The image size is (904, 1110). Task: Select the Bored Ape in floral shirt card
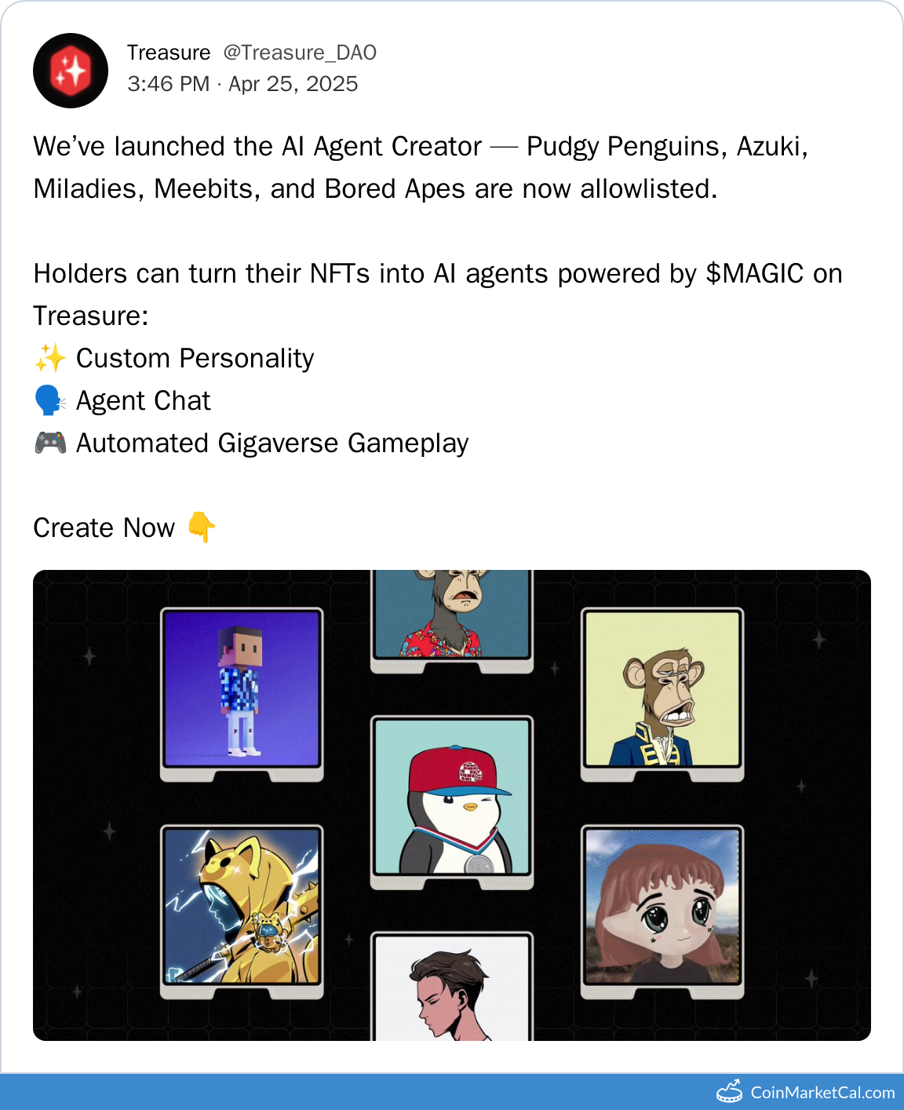pyautogui.click(x=452, y=622)
